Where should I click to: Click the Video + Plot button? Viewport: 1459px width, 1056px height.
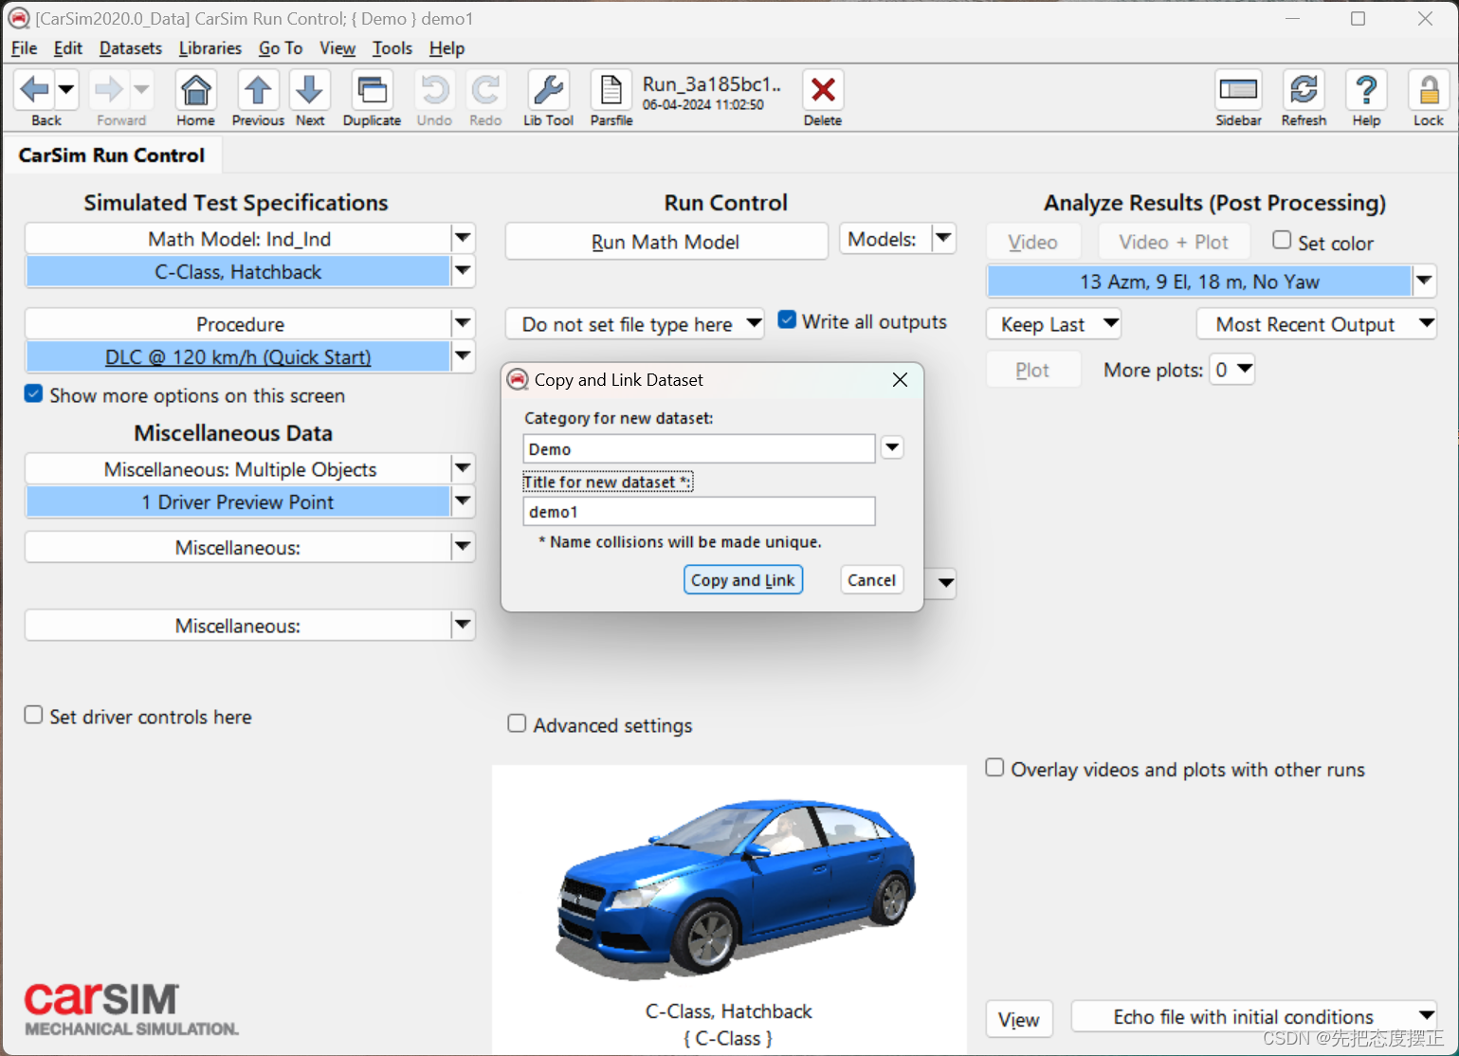[1174, 242]
